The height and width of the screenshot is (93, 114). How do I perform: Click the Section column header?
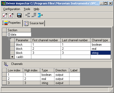(19, 30)
